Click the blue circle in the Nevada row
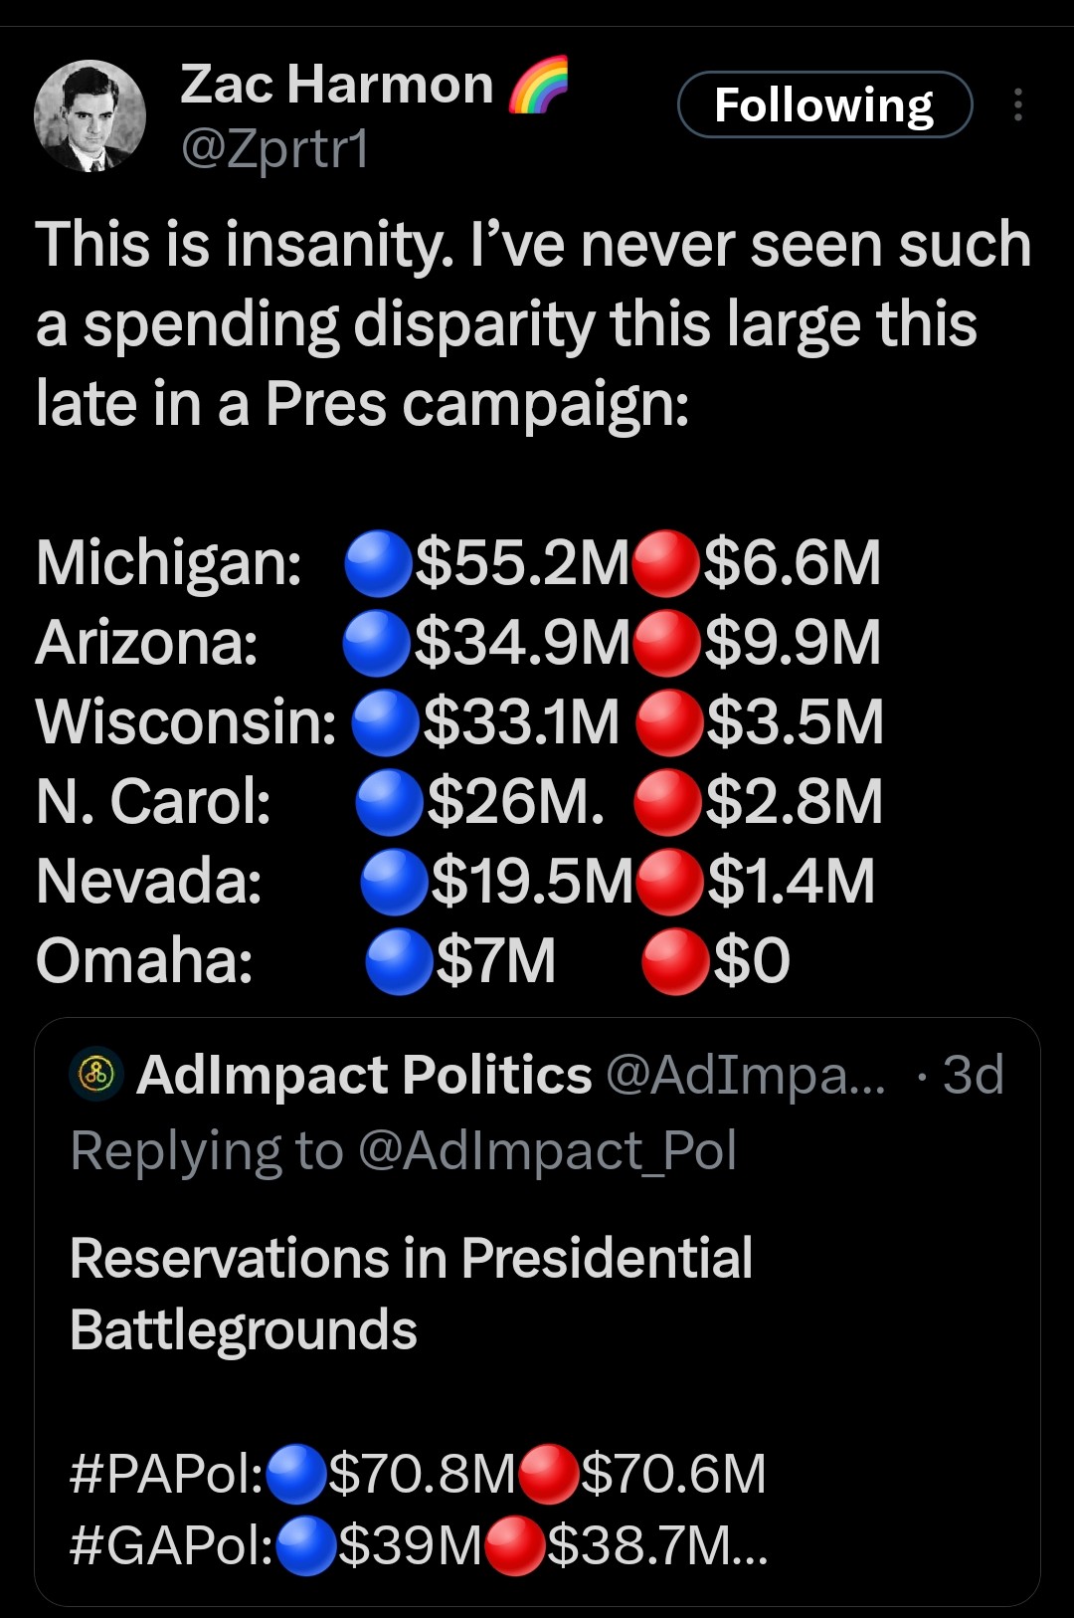The width and height of the screenshot is (1074, 1618). coord(394,882)
